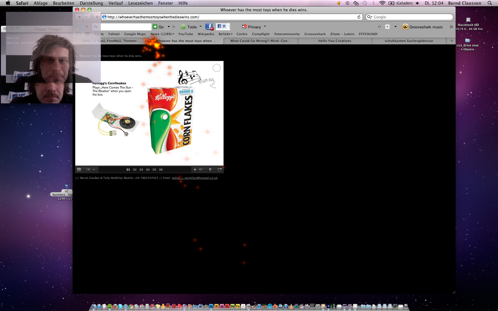Jump to slide 06

(x=161, y=170)
